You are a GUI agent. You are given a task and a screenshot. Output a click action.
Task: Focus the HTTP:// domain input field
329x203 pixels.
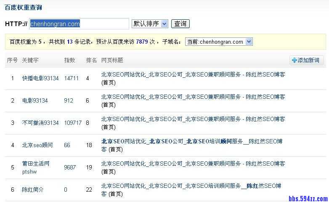tap(79, 24)
